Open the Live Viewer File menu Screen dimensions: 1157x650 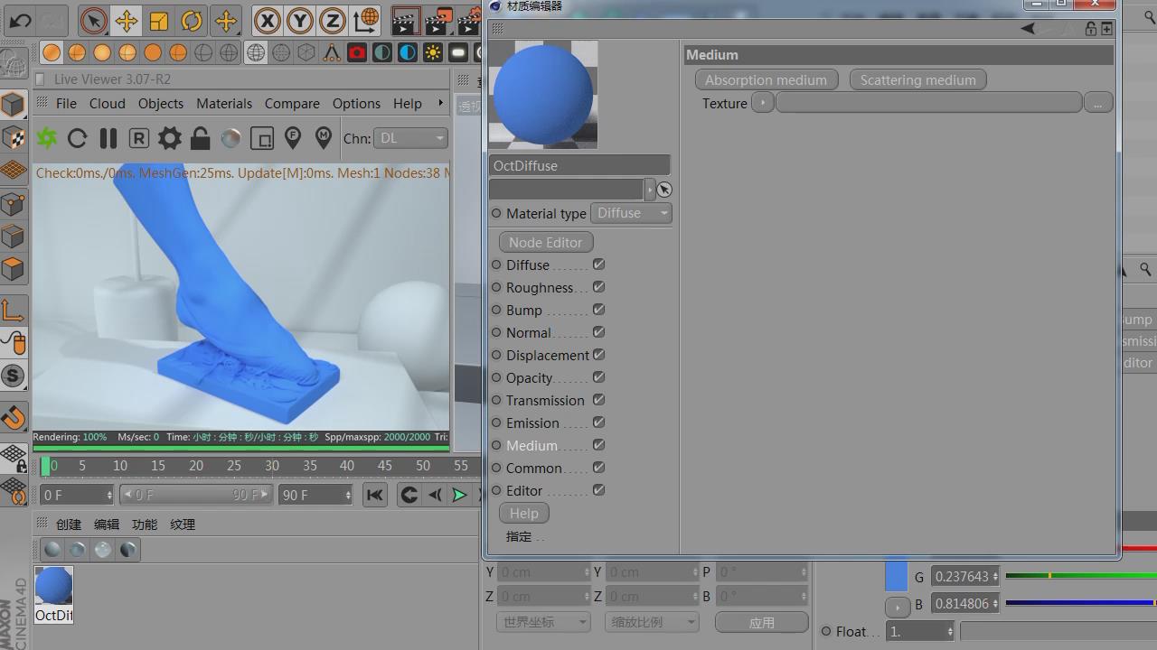coord(66,104)
